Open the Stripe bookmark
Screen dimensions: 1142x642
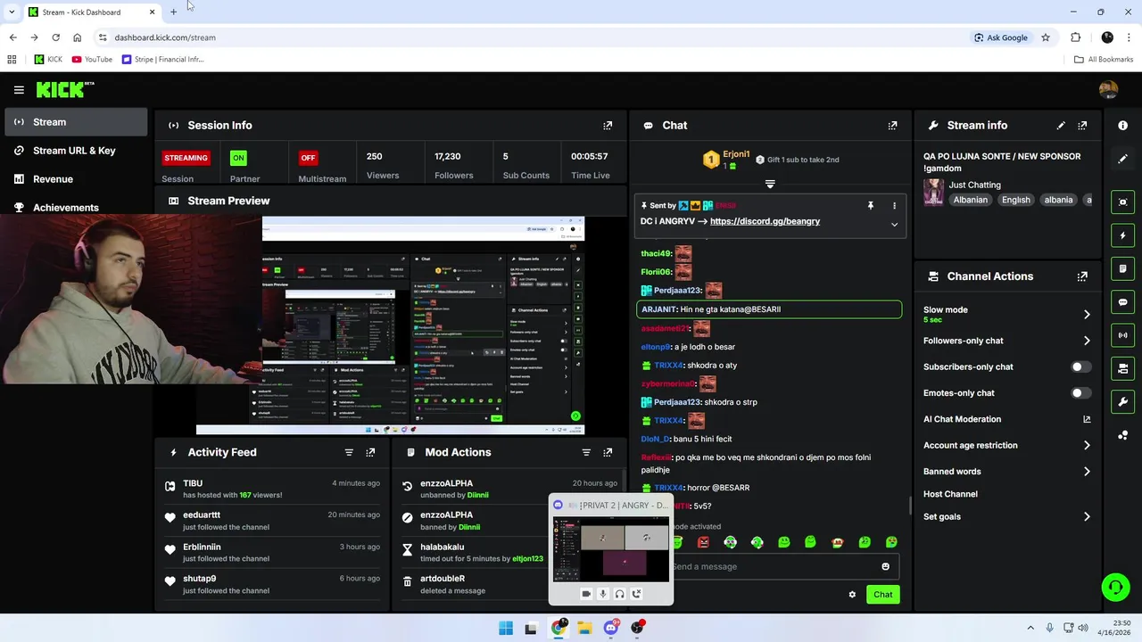pyautogui.click(x=162, y=60)
